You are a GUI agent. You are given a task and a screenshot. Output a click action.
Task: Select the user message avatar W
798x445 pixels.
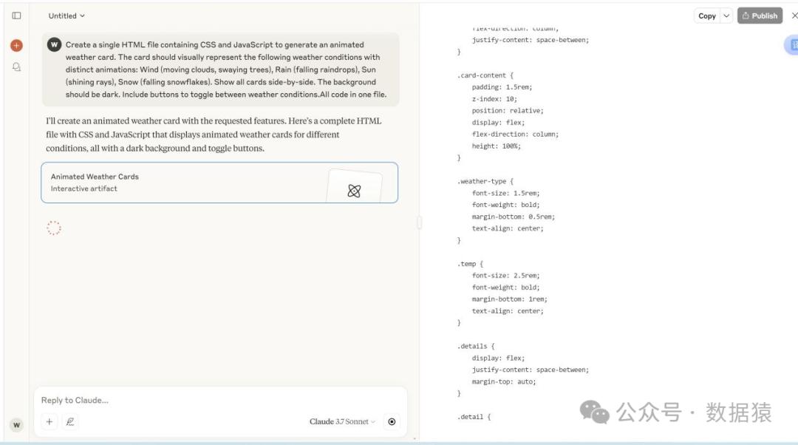(54, 45)
